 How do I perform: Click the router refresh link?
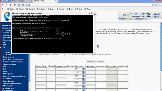(156, 14)
